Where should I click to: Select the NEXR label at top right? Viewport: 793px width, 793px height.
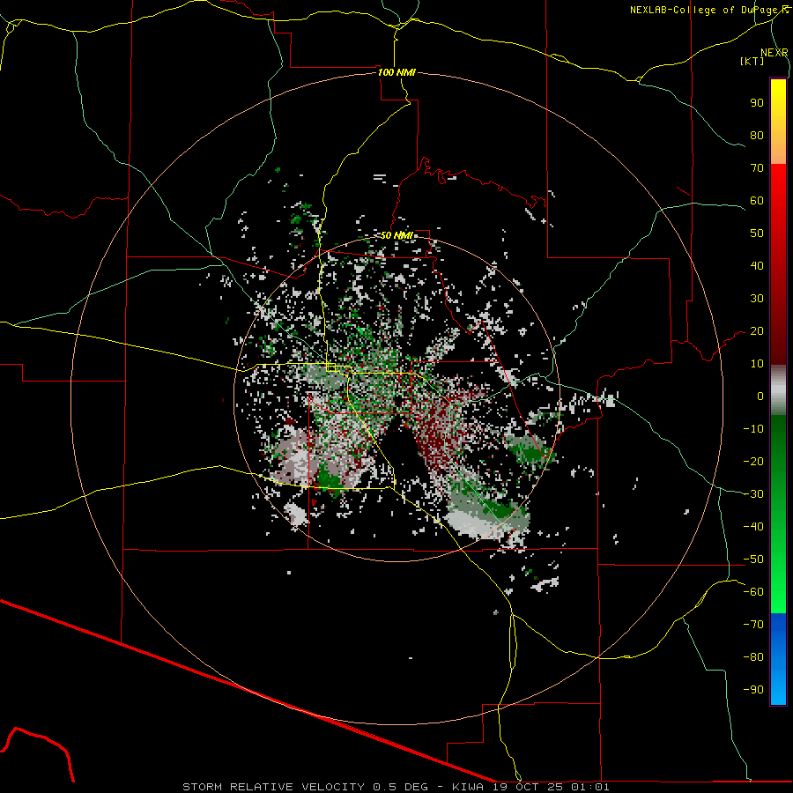pos(774,53)
